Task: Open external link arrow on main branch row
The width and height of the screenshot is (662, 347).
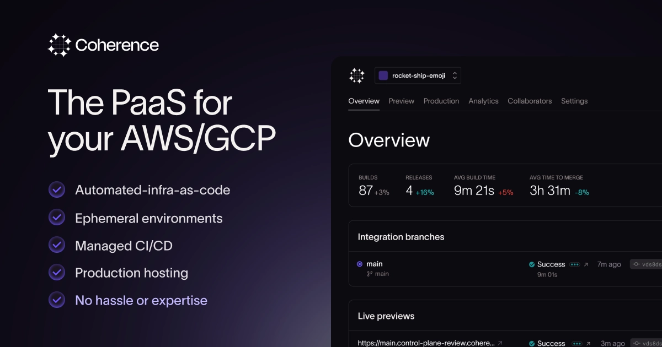Action: coord(586,264)
